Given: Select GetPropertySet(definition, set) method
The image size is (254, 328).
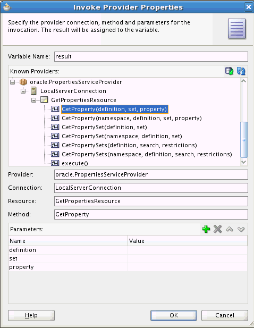Looking at the screenshot, I should click(104, 127).
